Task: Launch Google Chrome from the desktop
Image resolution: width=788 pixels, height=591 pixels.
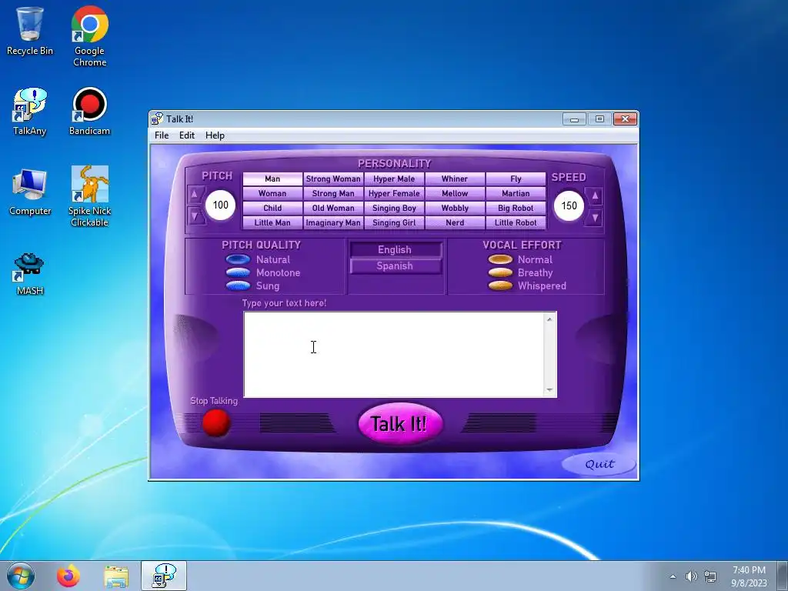Action: [89, 36]
